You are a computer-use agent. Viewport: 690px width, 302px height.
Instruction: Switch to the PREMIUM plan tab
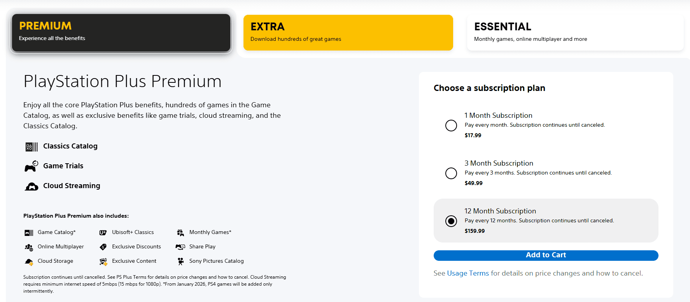[x=121, y=33]
